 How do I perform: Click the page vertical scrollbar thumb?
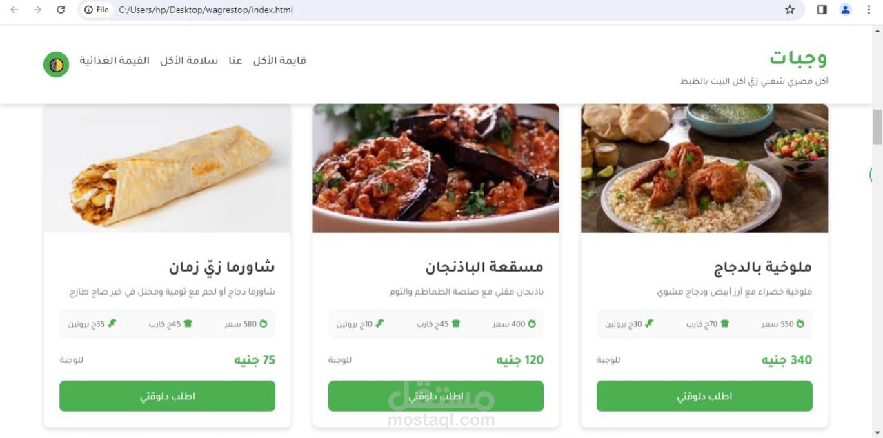pos(877,126)
